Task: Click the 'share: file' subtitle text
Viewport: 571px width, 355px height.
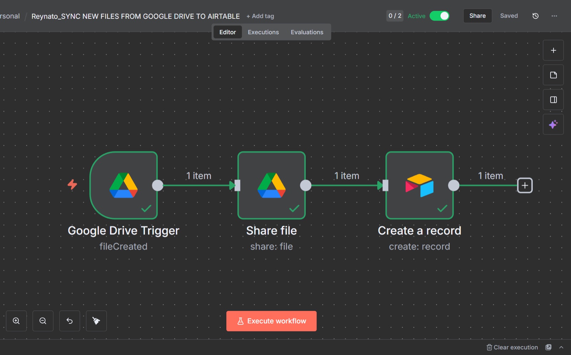Action: tap(272, 246)
